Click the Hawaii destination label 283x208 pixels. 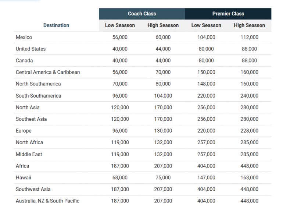(x=23, y=177)
